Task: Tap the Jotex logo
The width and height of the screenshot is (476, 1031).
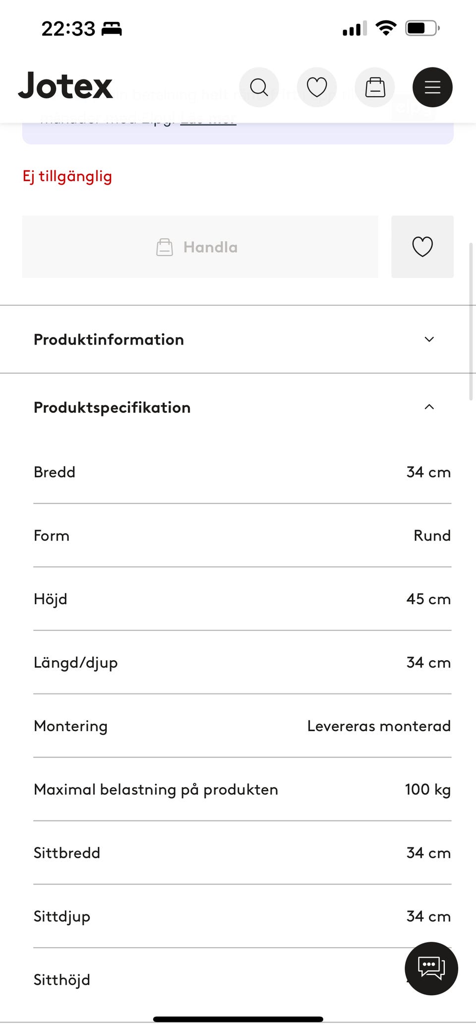Action: click(65, 86)
